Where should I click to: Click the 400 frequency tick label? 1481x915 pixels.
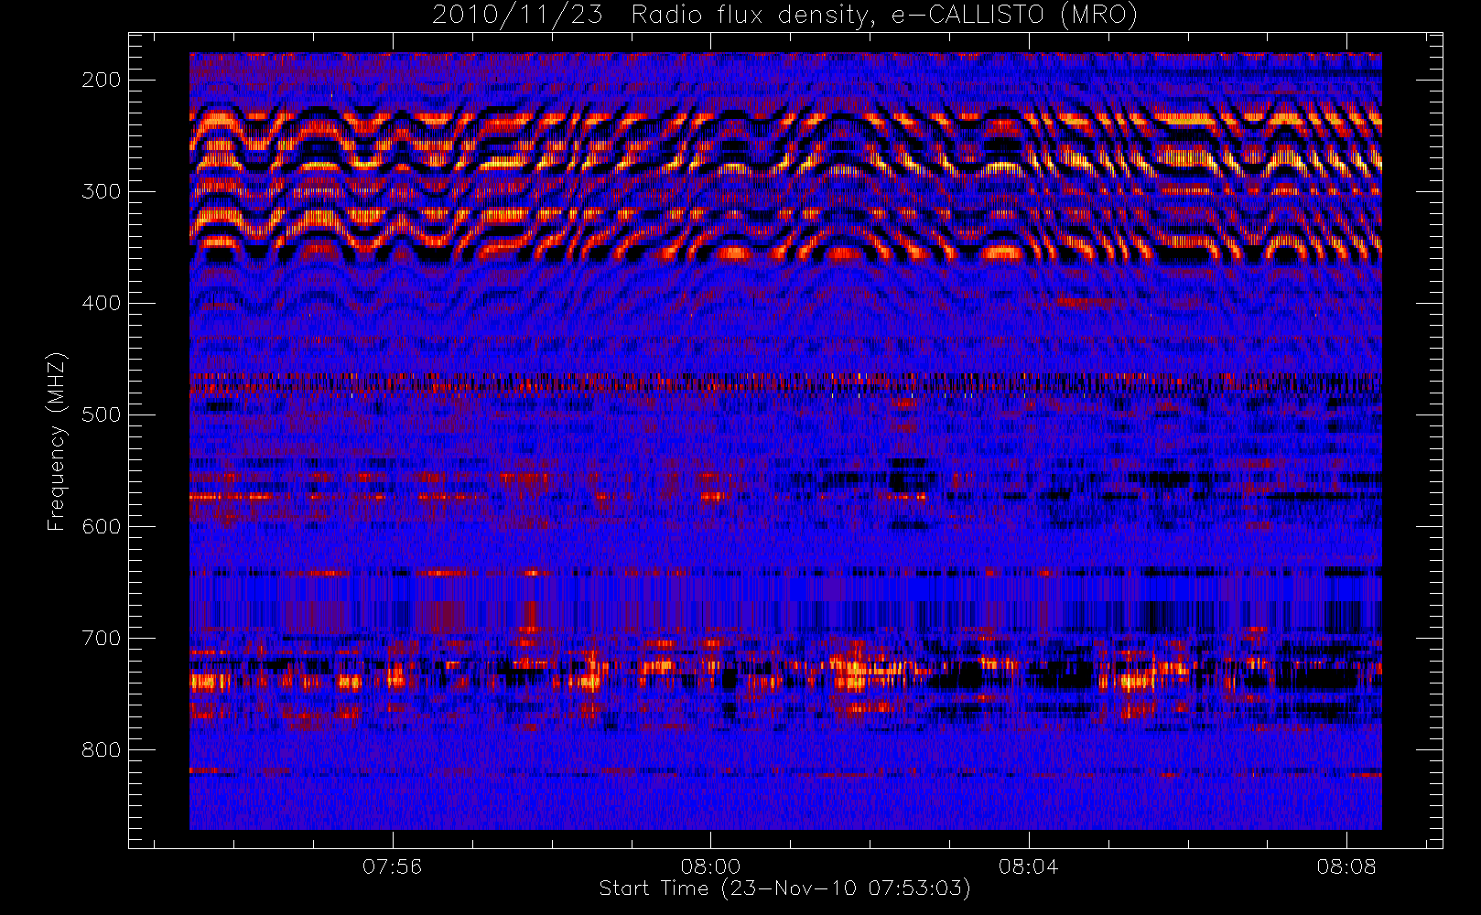101,303
